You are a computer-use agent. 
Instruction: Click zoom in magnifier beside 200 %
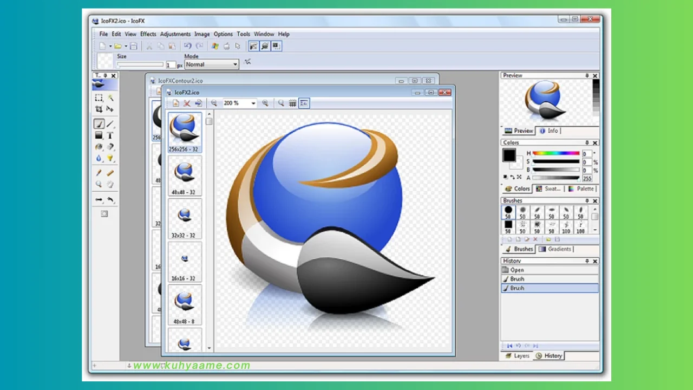[x=265, y=103]
